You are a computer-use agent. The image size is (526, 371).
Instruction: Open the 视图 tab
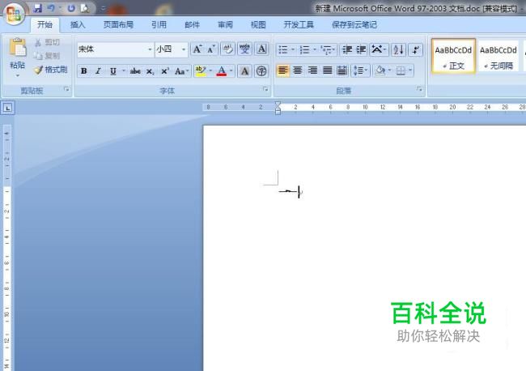[x=258, y=24]
